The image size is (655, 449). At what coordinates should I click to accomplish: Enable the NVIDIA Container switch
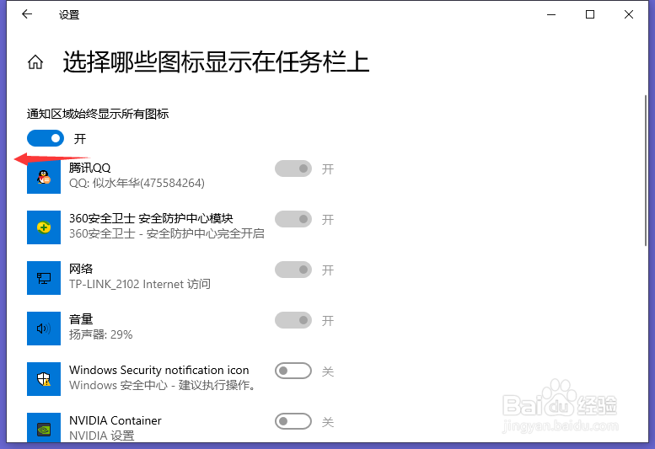tap(293, 421)
